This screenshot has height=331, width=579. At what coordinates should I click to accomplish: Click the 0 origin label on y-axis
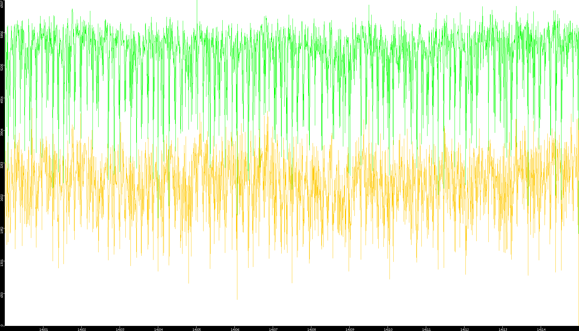[2, 325]
